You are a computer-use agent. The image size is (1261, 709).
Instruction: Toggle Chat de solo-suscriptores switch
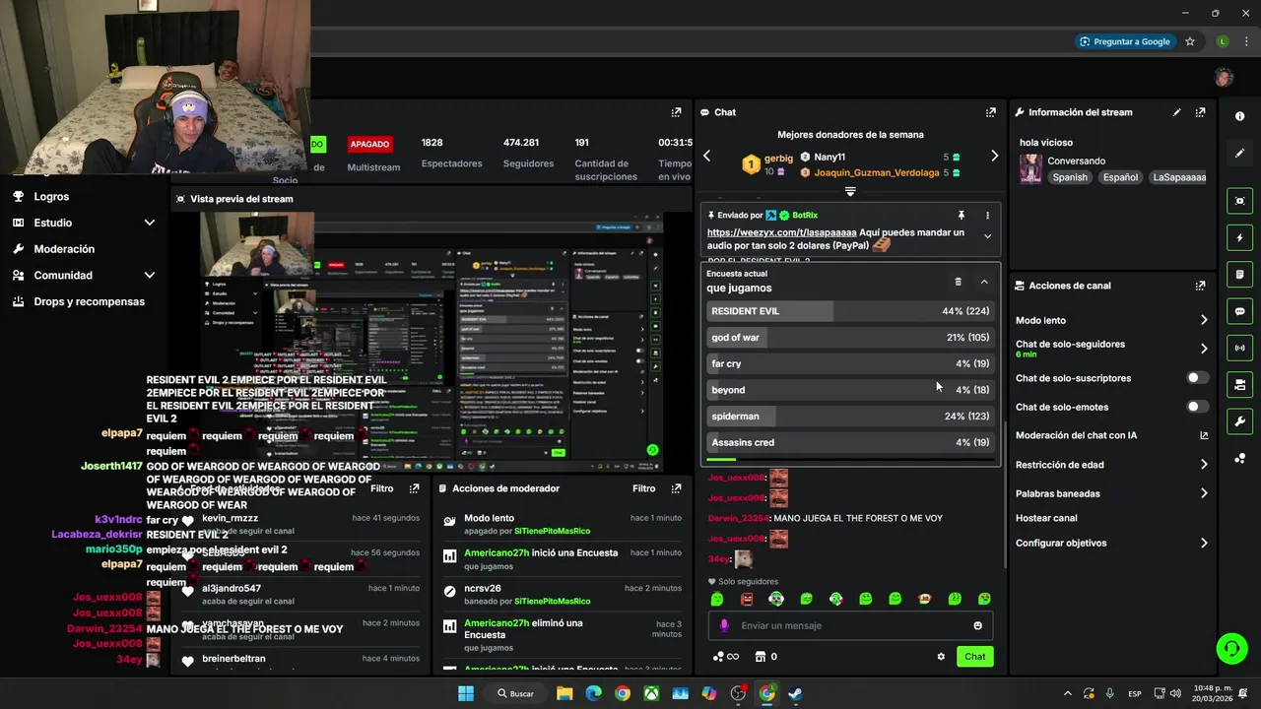[x=1197, y=378]
